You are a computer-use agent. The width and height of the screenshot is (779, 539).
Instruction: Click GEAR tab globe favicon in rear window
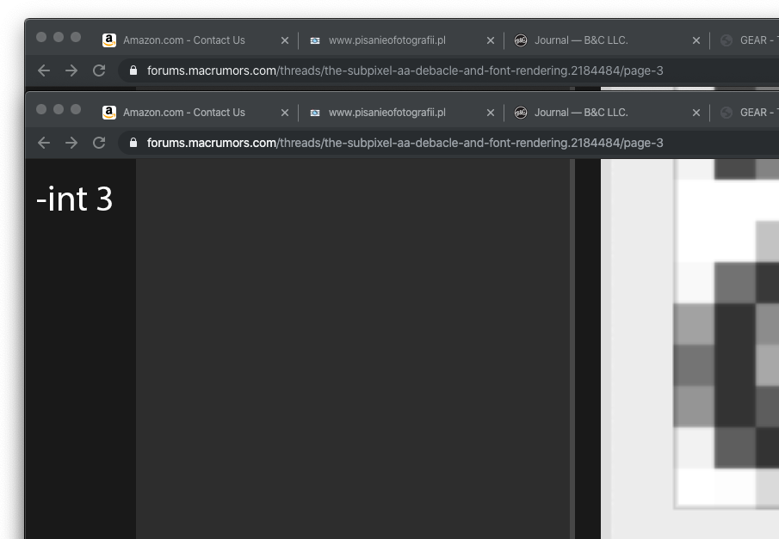(726, 40)
